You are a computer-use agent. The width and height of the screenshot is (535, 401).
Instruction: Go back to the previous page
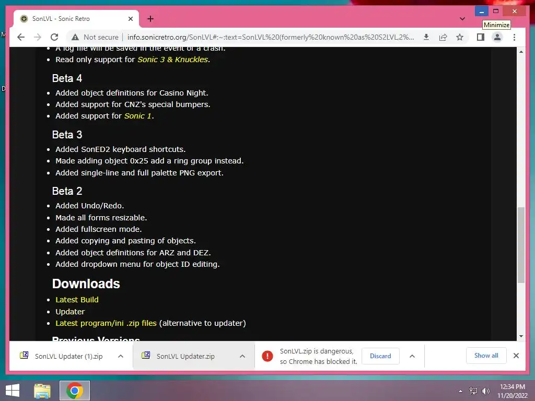(21, 37)
